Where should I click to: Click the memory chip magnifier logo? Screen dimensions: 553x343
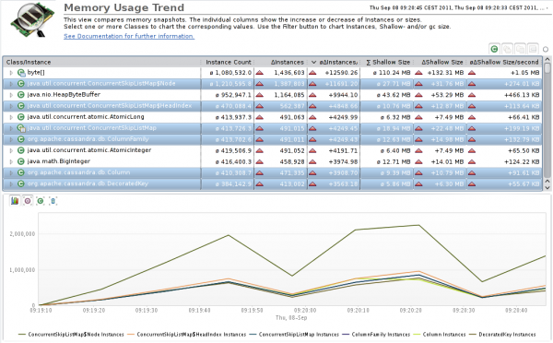tap(31, 20)
